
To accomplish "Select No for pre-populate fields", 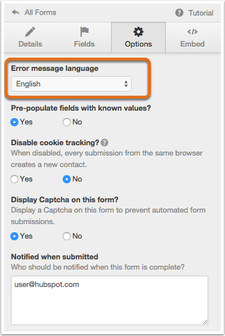I will [67, 122].
